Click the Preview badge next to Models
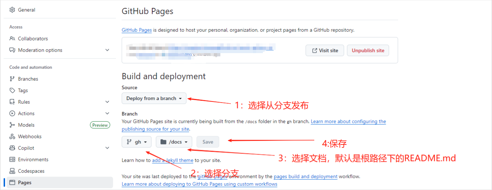492x190 pixels. (x=100, y=125)
